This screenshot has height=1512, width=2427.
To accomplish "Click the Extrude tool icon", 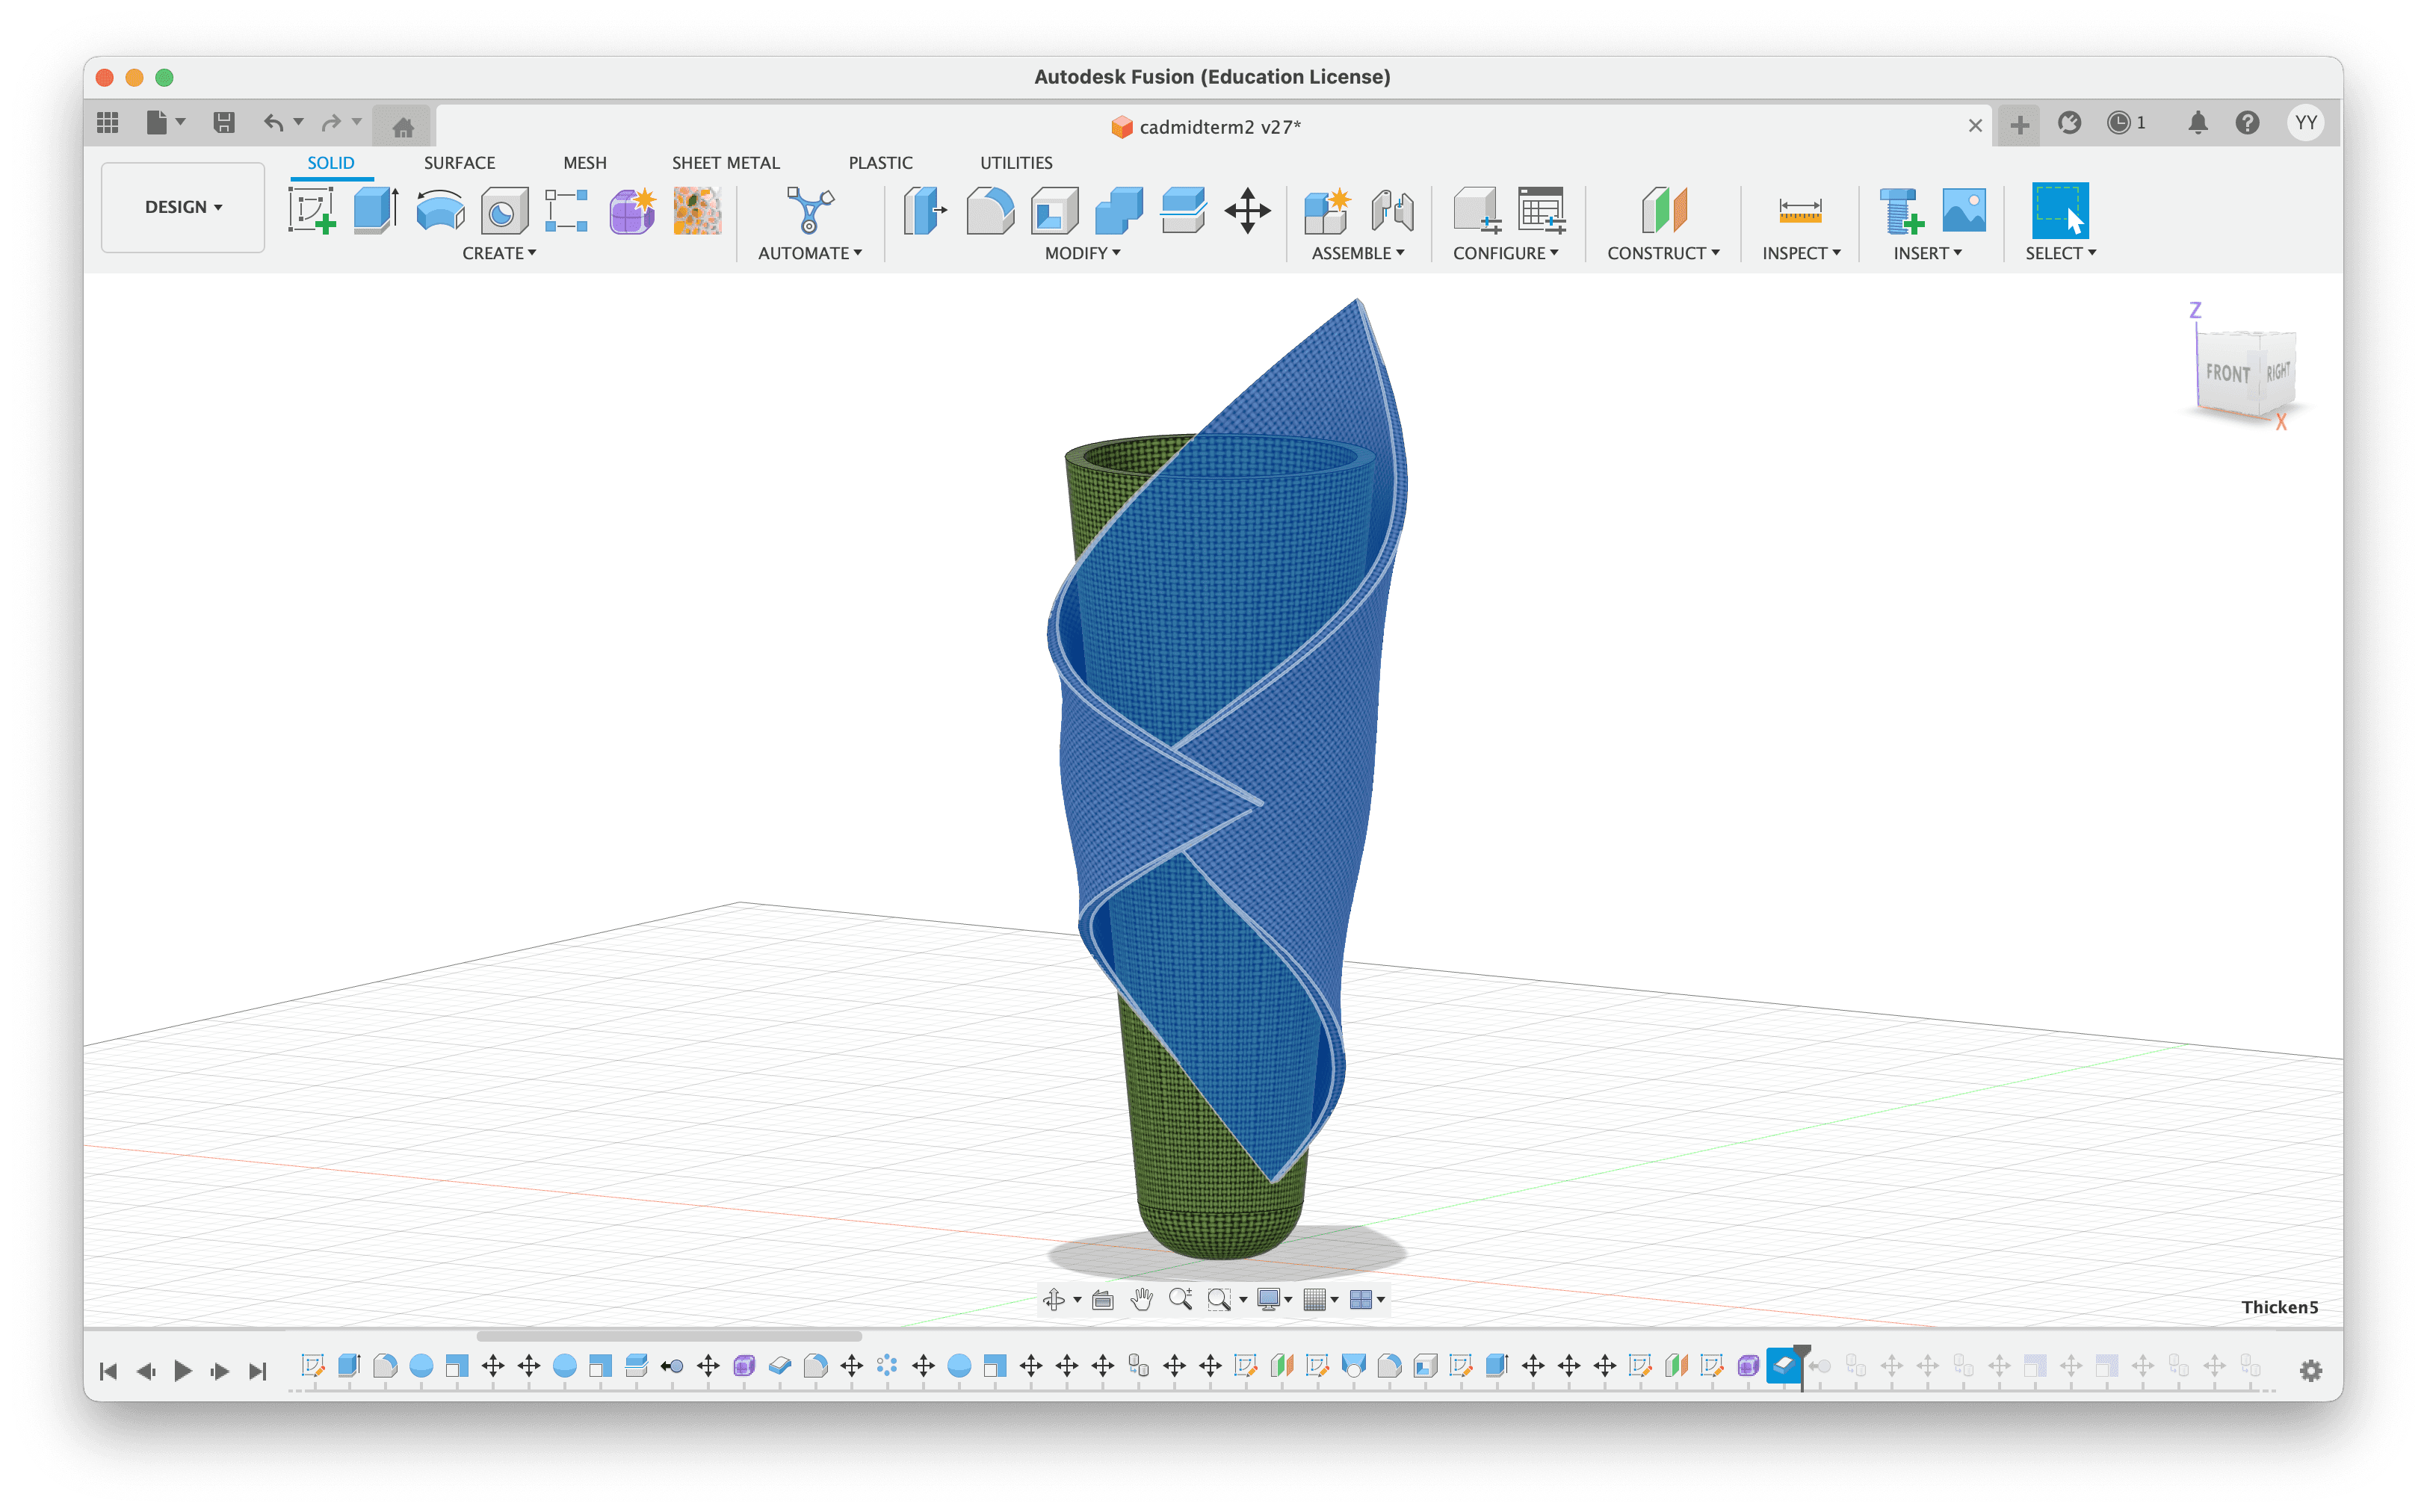I will pos(376,210).
